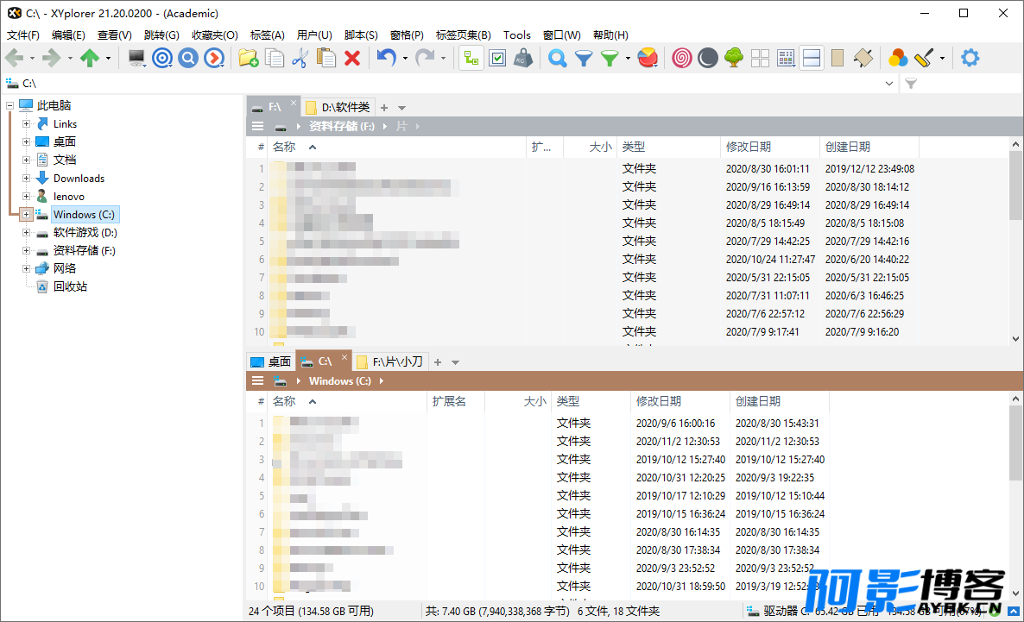
Task: Click the 资料存储 (F:) breadcrumb in upper pane
Action: click(342, 127)
